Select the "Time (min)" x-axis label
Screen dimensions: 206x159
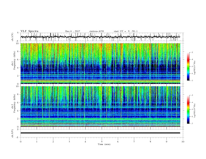pyautogui.click(x=104, y=144)
